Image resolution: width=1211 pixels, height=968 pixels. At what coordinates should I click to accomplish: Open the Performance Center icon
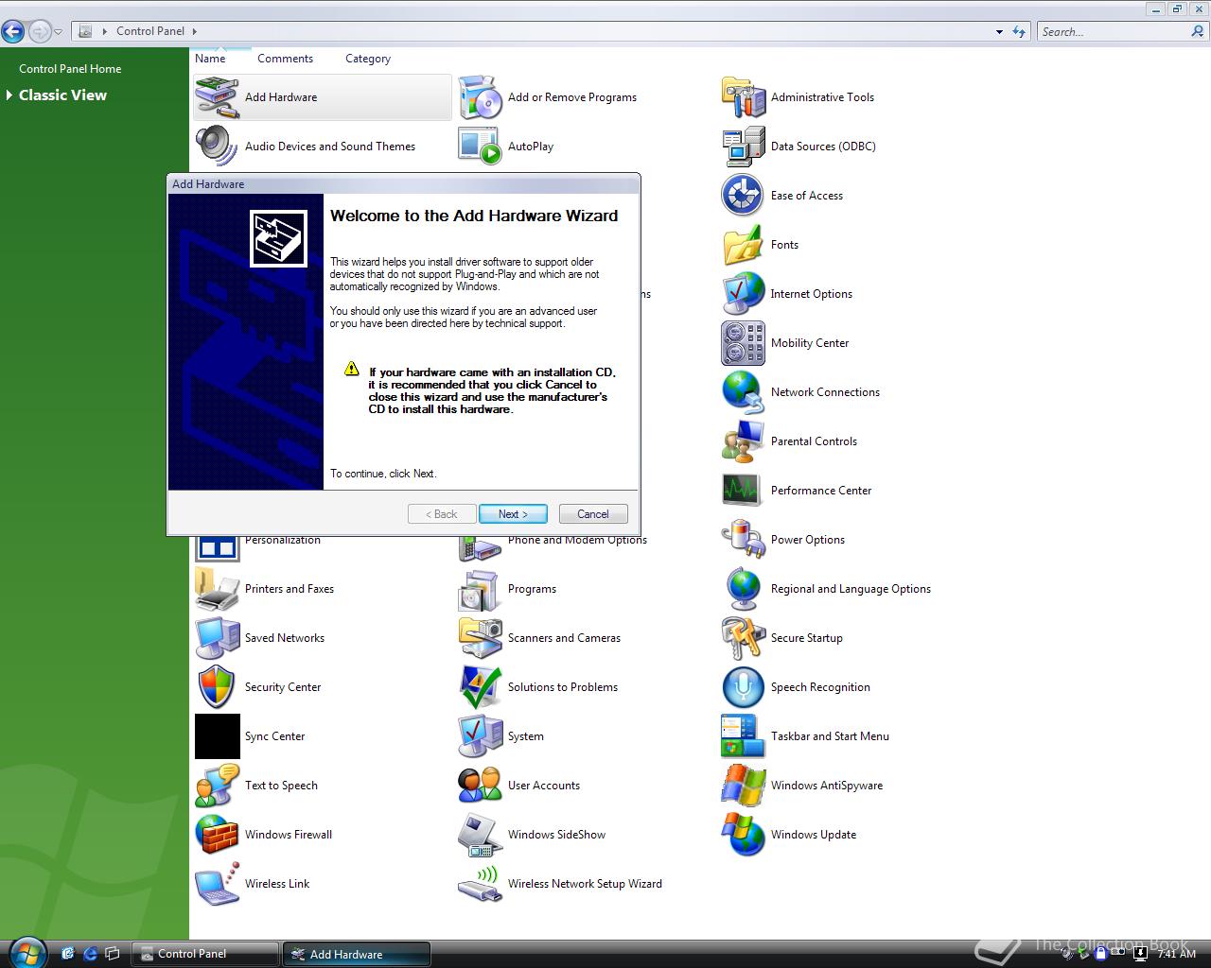pyautogui.click(x=743, y=491)
